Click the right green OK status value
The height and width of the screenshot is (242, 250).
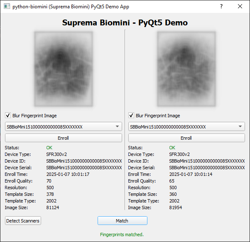point(172,148)
